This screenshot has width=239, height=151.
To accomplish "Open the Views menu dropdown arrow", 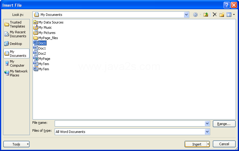I will tap(234, 15).
